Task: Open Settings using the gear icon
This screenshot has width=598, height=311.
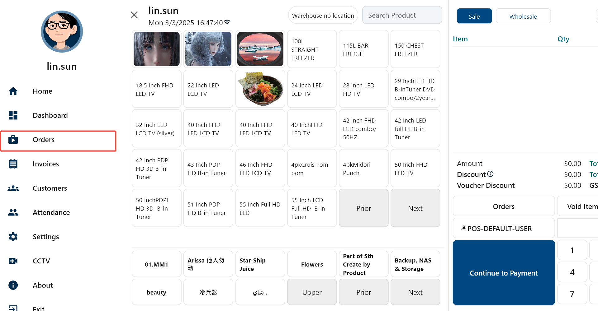Action: click(x=13, y=237)
